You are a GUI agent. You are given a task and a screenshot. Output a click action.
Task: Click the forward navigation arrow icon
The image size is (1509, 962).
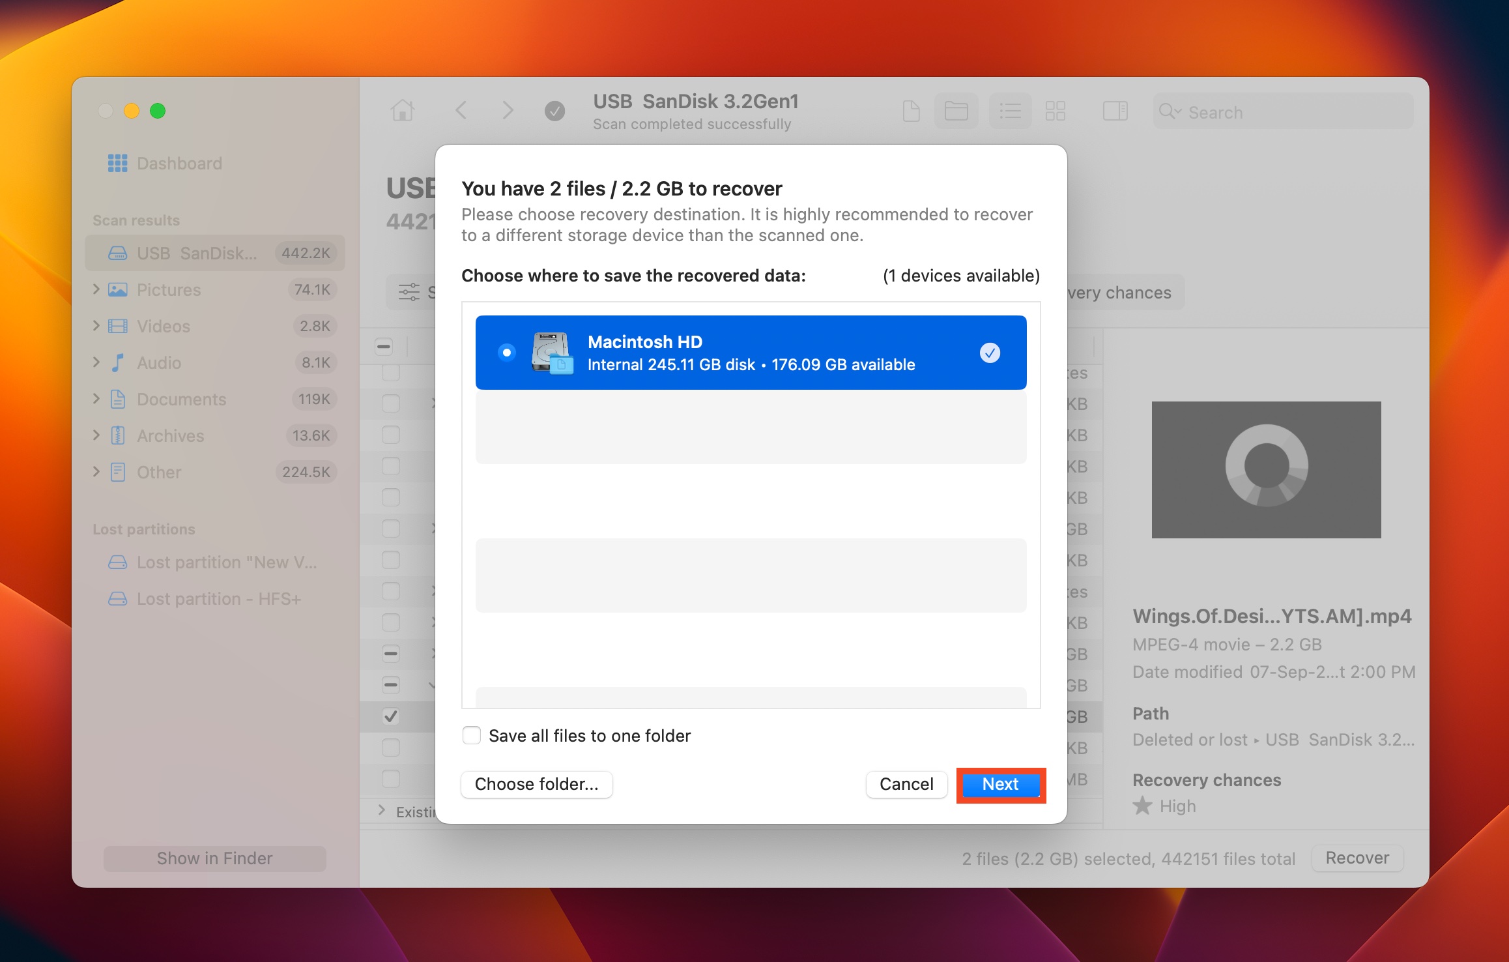tap(506, 111)
